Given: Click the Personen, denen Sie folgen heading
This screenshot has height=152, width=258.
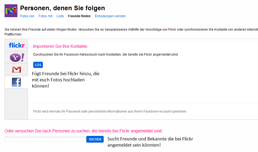Looking at the screenshot, I should pos(62,8).
